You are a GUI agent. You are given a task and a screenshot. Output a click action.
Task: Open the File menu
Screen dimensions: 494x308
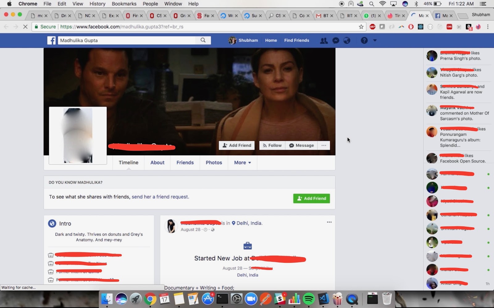(48, 4)
